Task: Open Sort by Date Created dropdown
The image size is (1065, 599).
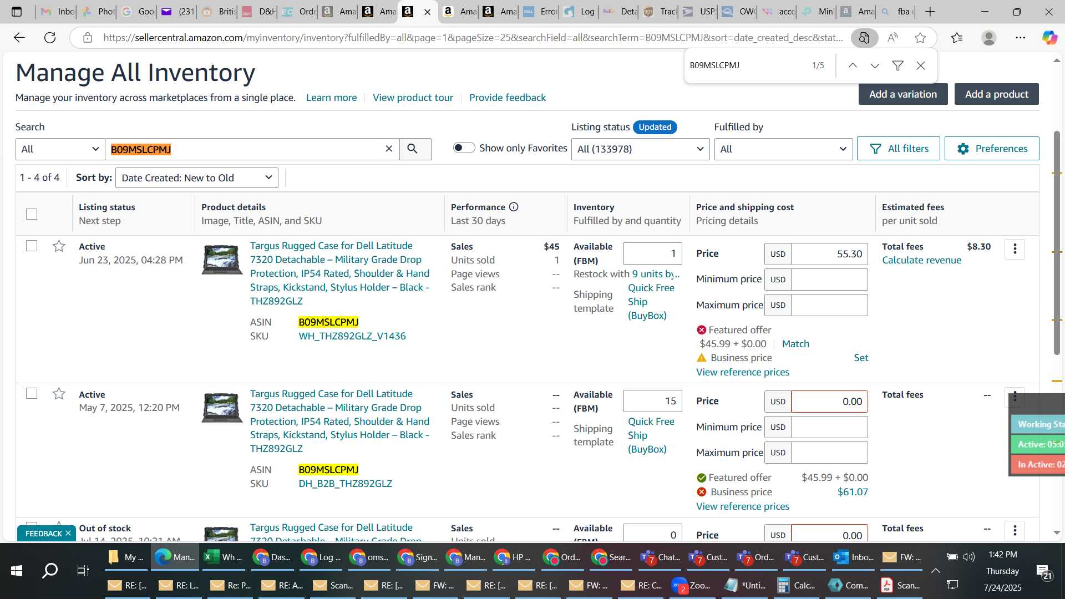Action: coord(197,178)
